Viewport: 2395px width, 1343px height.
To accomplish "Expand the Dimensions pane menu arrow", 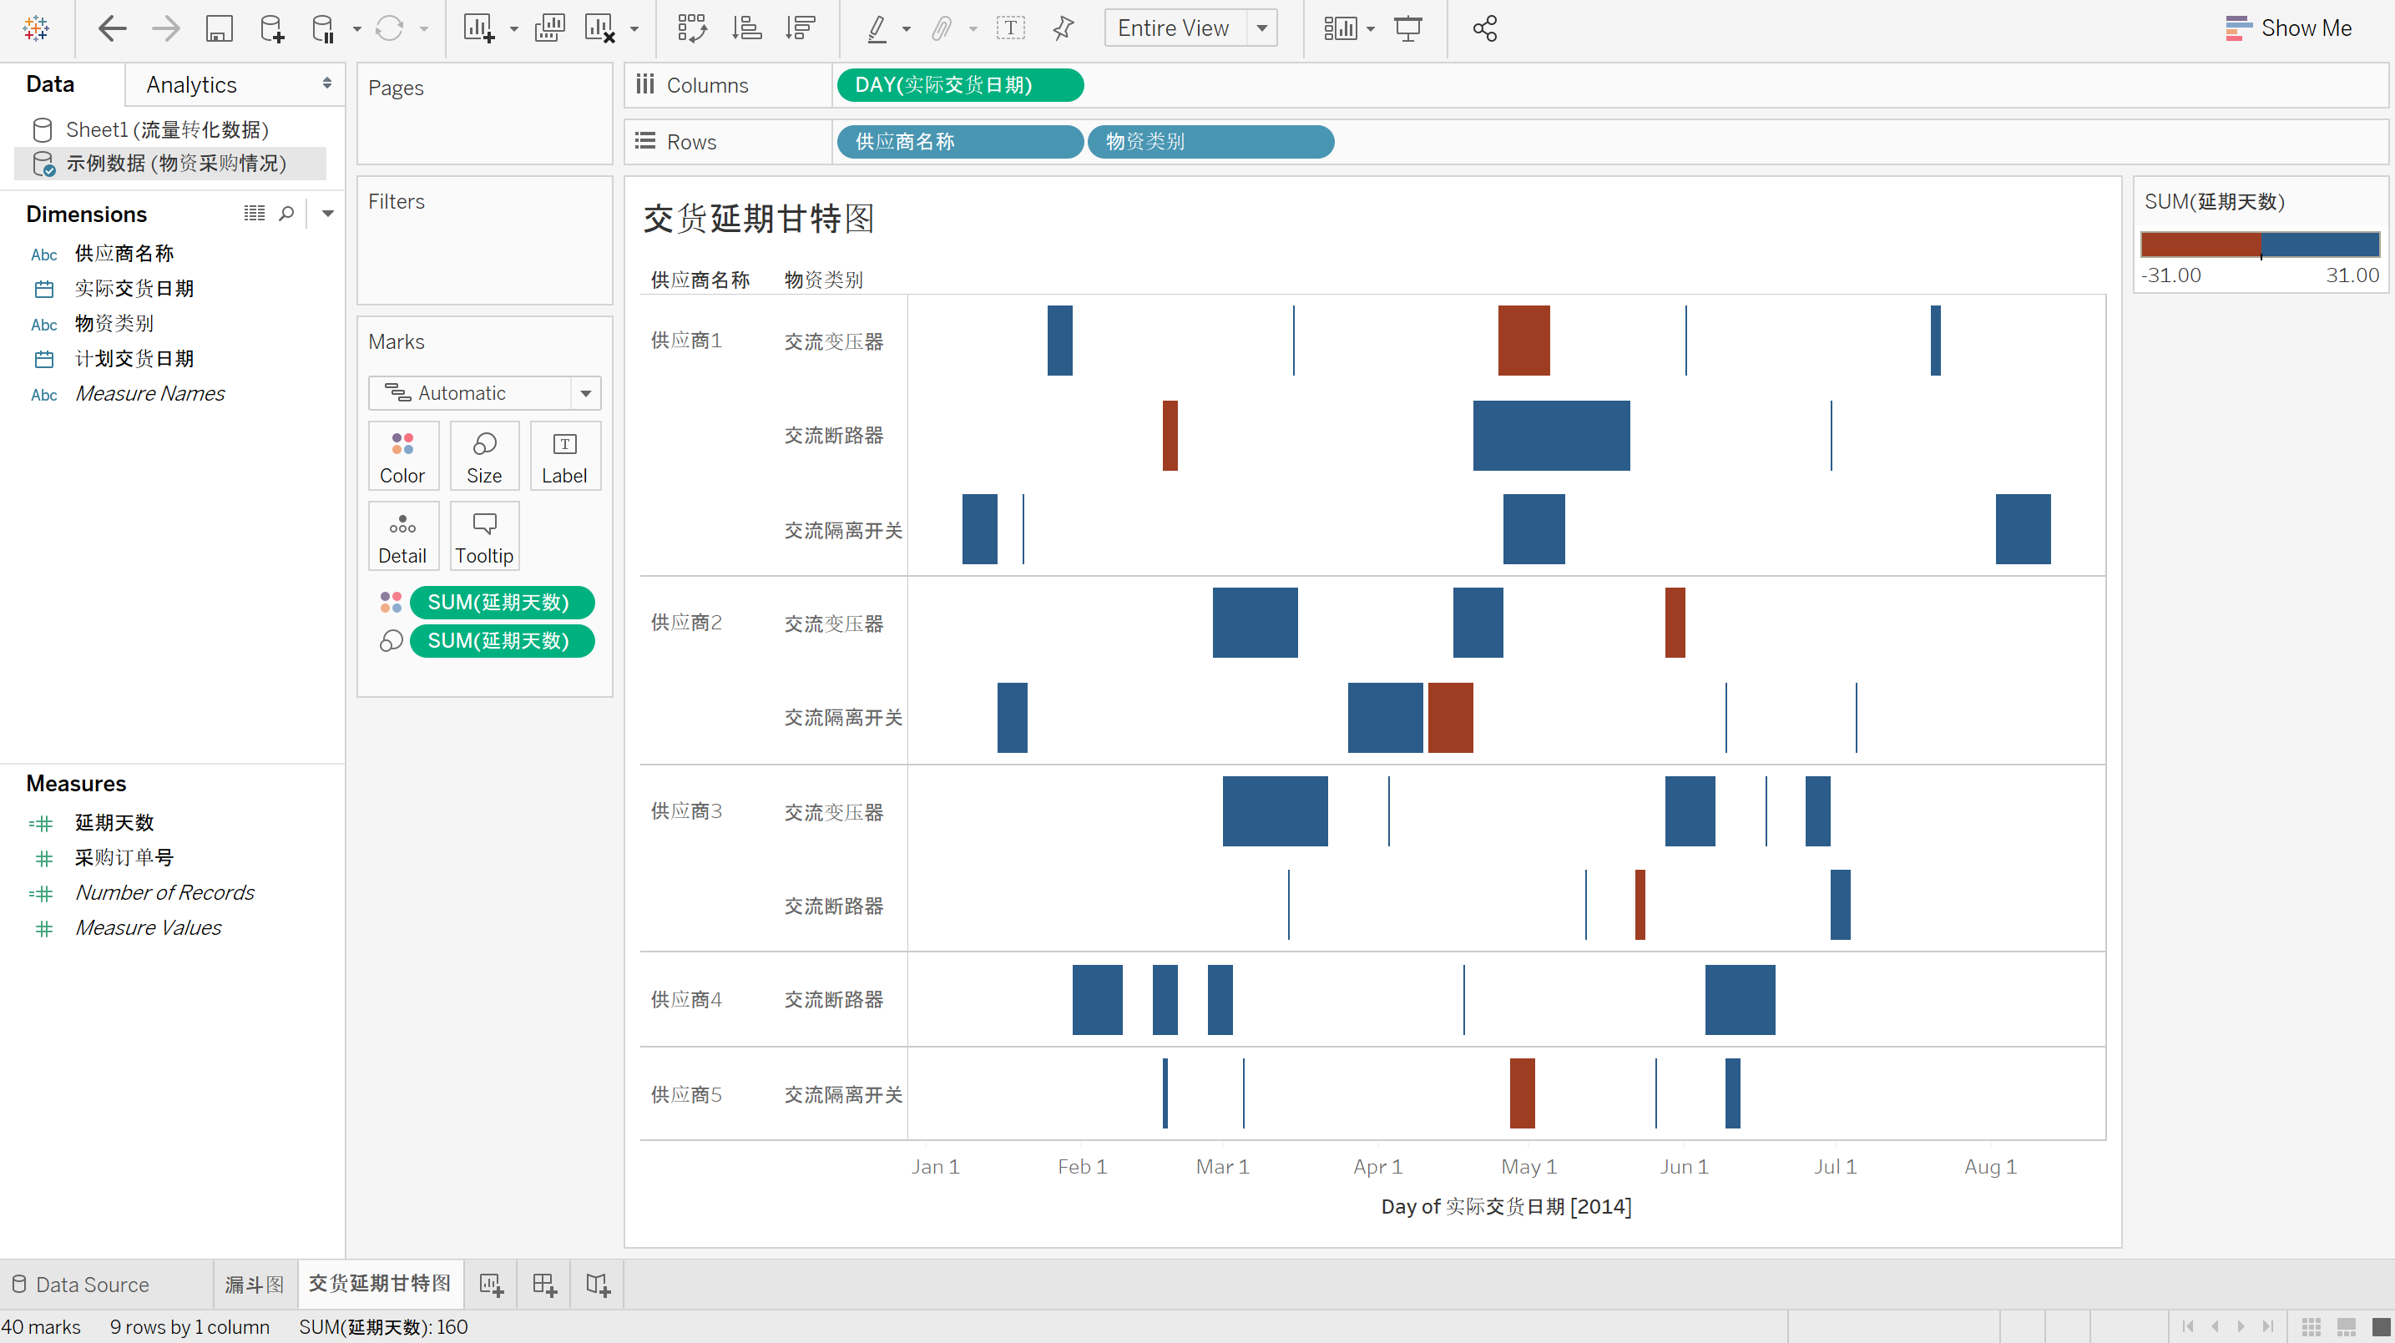I will pyautogui.click(x=327, y=214).
